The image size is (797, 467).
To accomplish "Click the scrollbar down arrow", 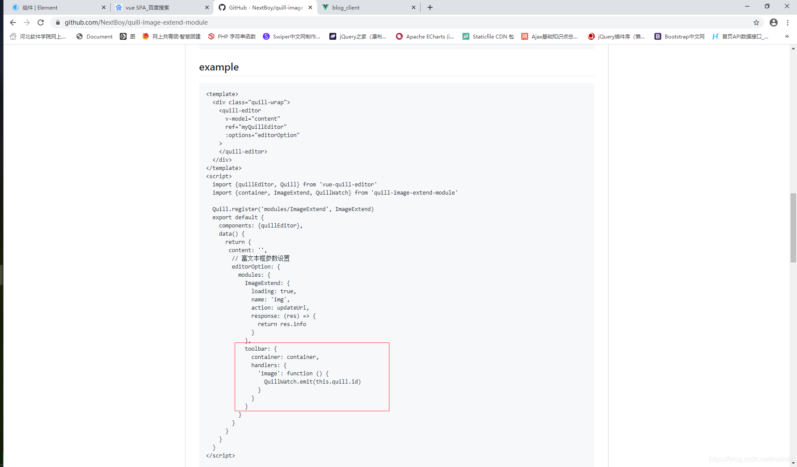I will coord(793,463).
